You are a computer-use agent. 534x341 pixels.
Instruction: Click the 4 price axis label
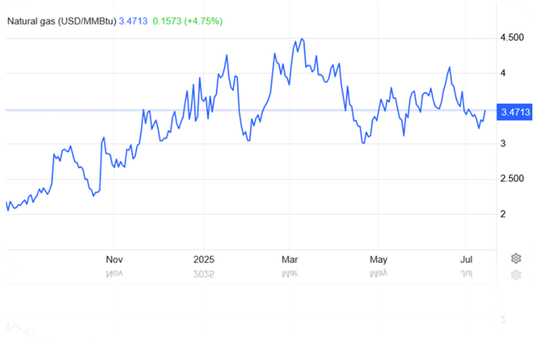click(505, 73)
